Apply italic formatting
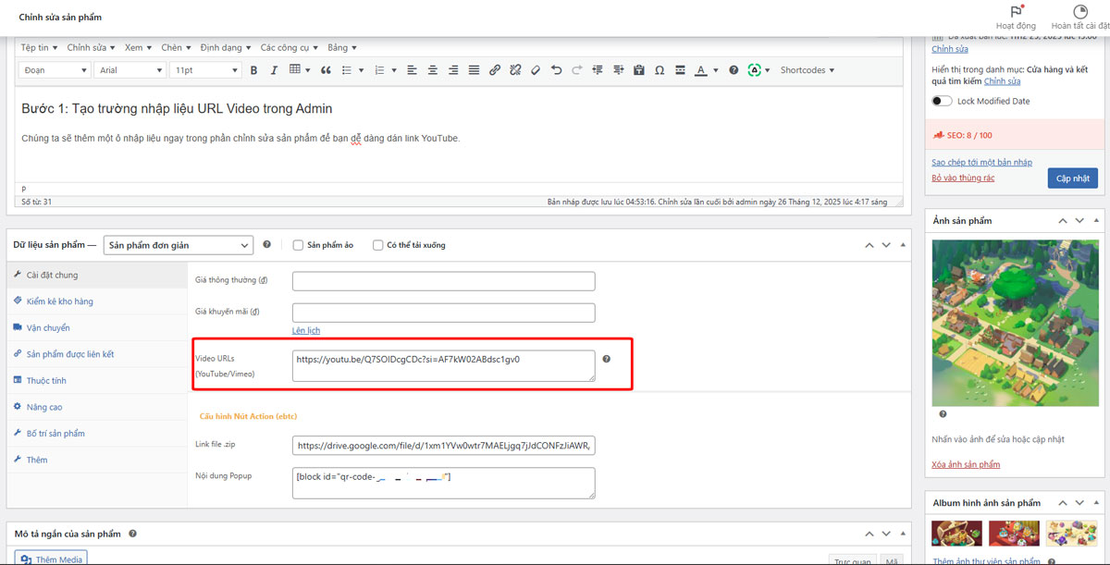Screen dimensions: 1110x565 (274, 69)
